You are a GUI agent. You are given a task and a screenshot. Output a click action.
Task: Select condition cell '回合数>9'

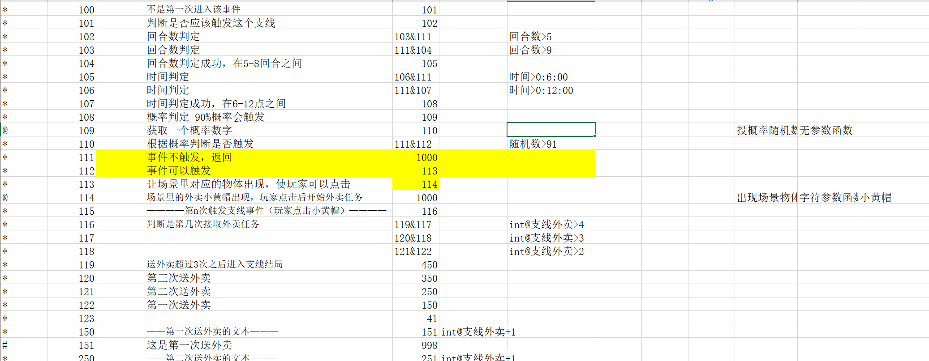tap(551, 49)
